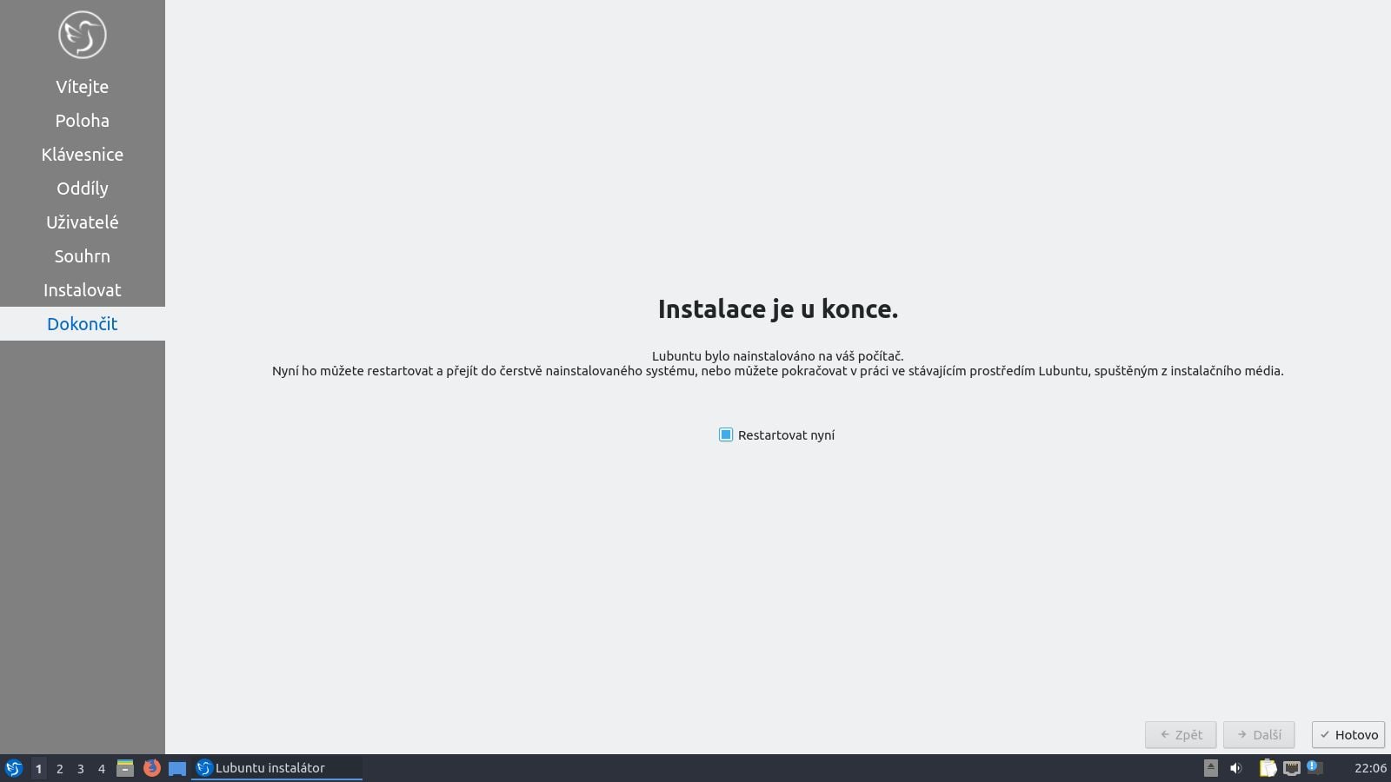This screenshot has width=1391, height=782.
Task: Click the update notifier tray icon
Action: click(x=1314, y=768)
